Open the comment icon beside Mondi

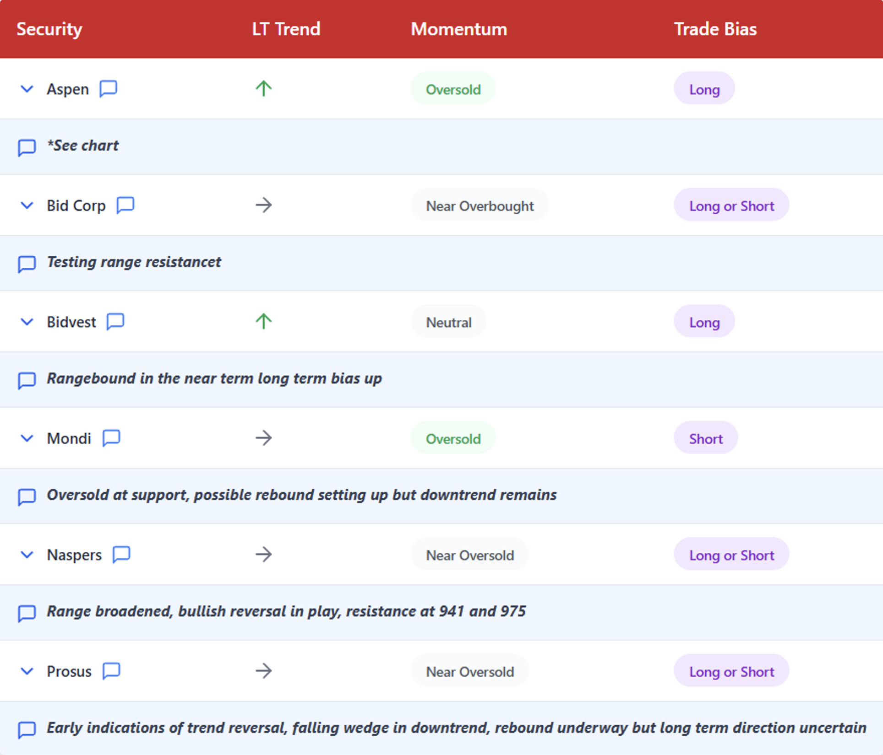coord(111,438)
